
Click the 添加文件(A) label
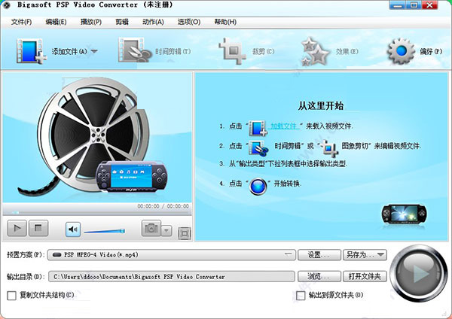[x=69, y=51]
